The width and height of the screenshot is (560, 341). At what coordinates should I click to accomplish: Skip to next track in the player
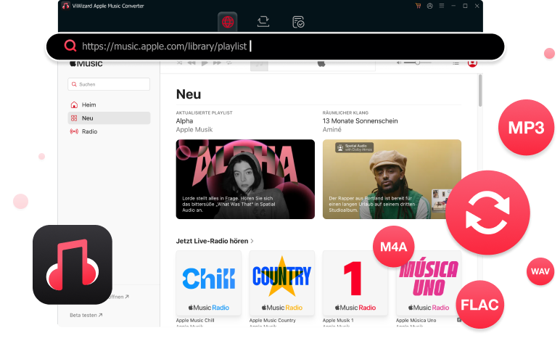coord(217,63)
